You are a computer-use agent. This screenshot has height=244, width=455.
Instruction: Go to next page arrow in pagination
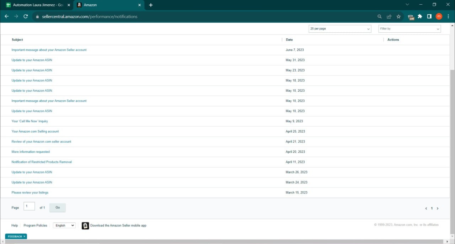[438, 208]
